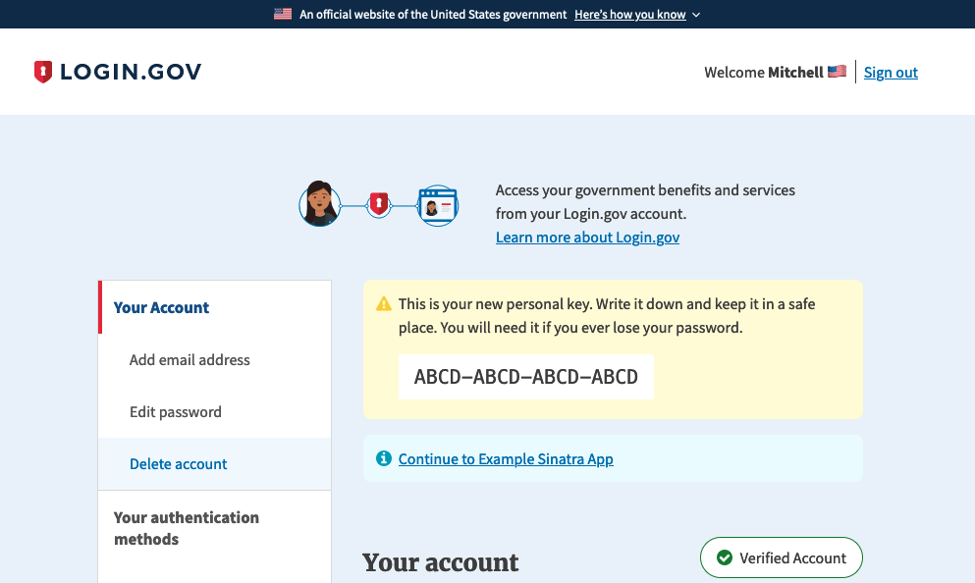Image resolution: width=975 pixels, height=583 pixels.
Task: Open 'Your authentication methods' section
Action: tap(187, 528)
